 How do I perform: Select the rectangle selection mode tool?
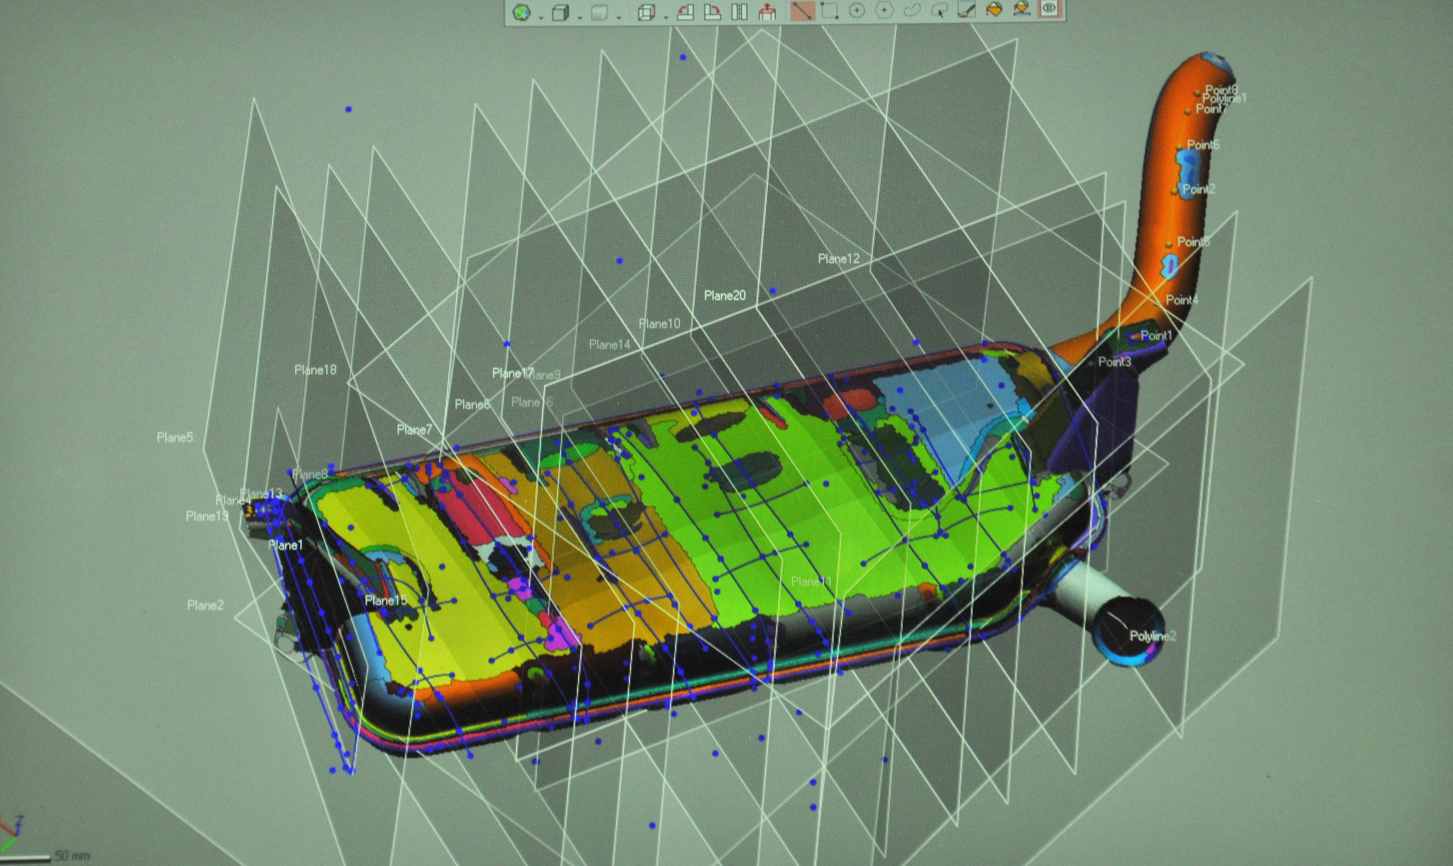tap(829, 11)
